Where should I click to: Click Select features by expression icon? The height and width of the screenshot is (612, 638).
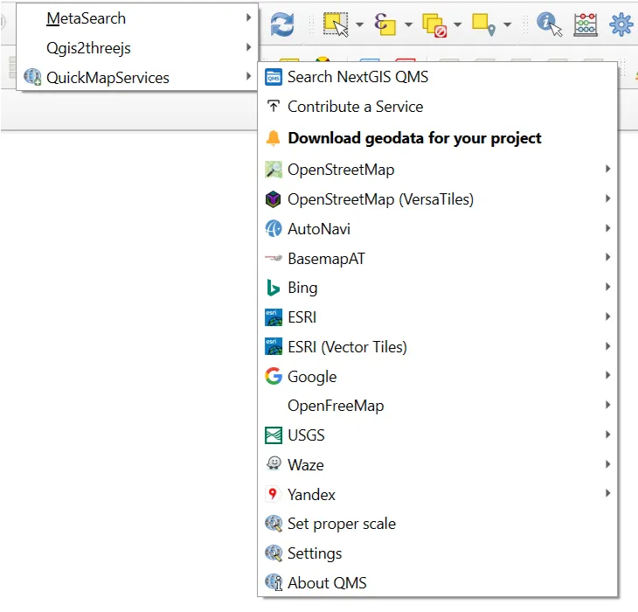385,24
